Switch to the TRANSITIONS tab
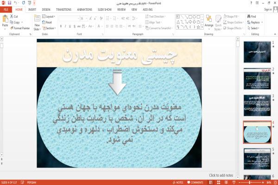This screenshot has width=278, height=185. point(63,10)
